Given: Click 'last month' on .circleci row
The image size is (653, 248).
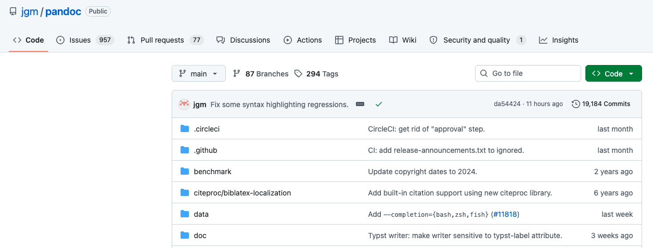Looking at the screenshot, I should pyautogui.click(x=616, y=129).
